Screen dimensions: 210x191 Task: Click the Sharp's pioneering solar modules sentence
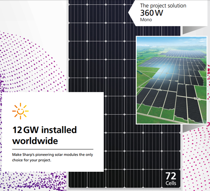pos(52,157)
